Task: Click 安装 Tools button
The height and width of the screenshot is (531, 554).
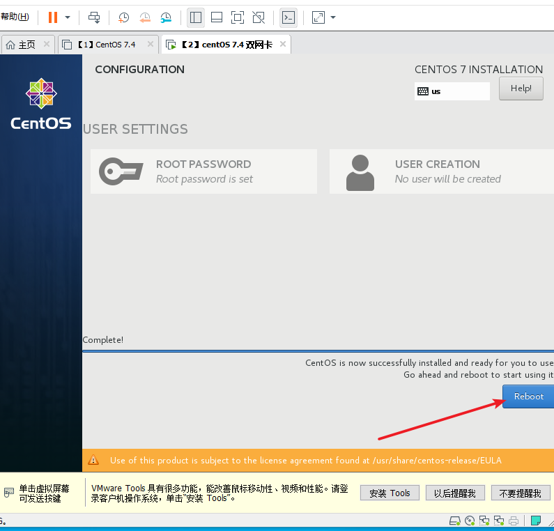Action: pyautogui.click(x=390, y=493)
